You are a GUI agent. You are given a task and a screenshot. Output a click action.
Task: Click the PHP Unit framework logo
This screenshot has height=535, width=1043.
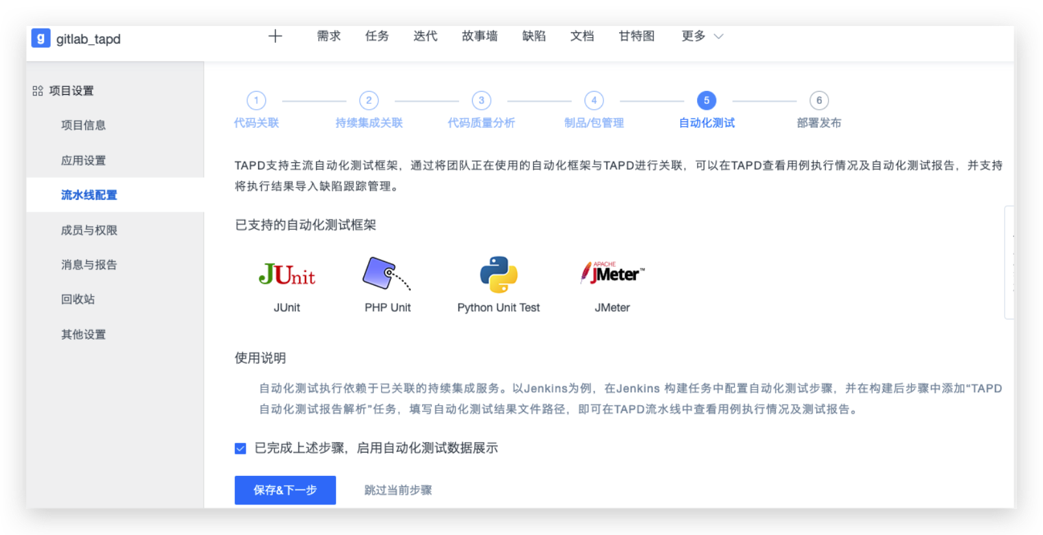point(387,274)
